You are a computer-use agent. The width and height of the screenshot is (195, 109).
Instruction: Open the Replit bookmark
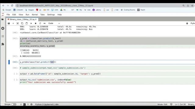coord(141,10)
